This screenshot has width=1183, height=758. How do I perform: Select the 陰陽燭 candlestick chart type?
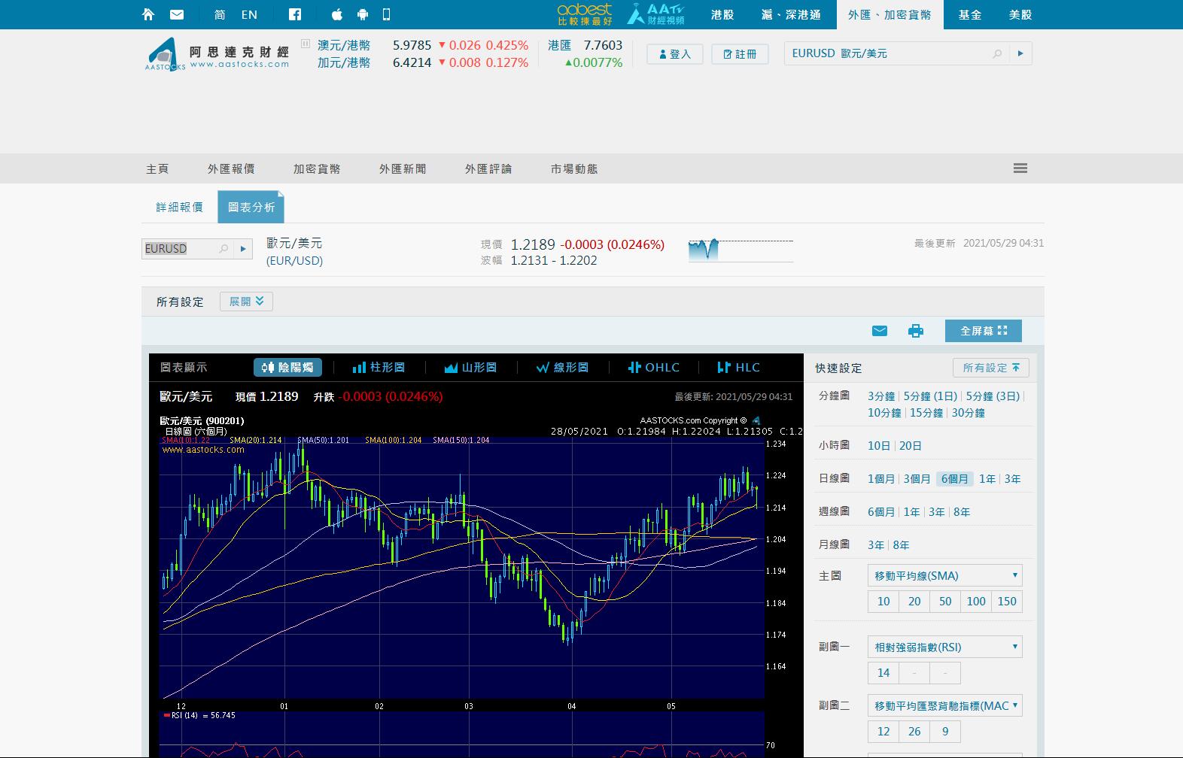[287, 367]
